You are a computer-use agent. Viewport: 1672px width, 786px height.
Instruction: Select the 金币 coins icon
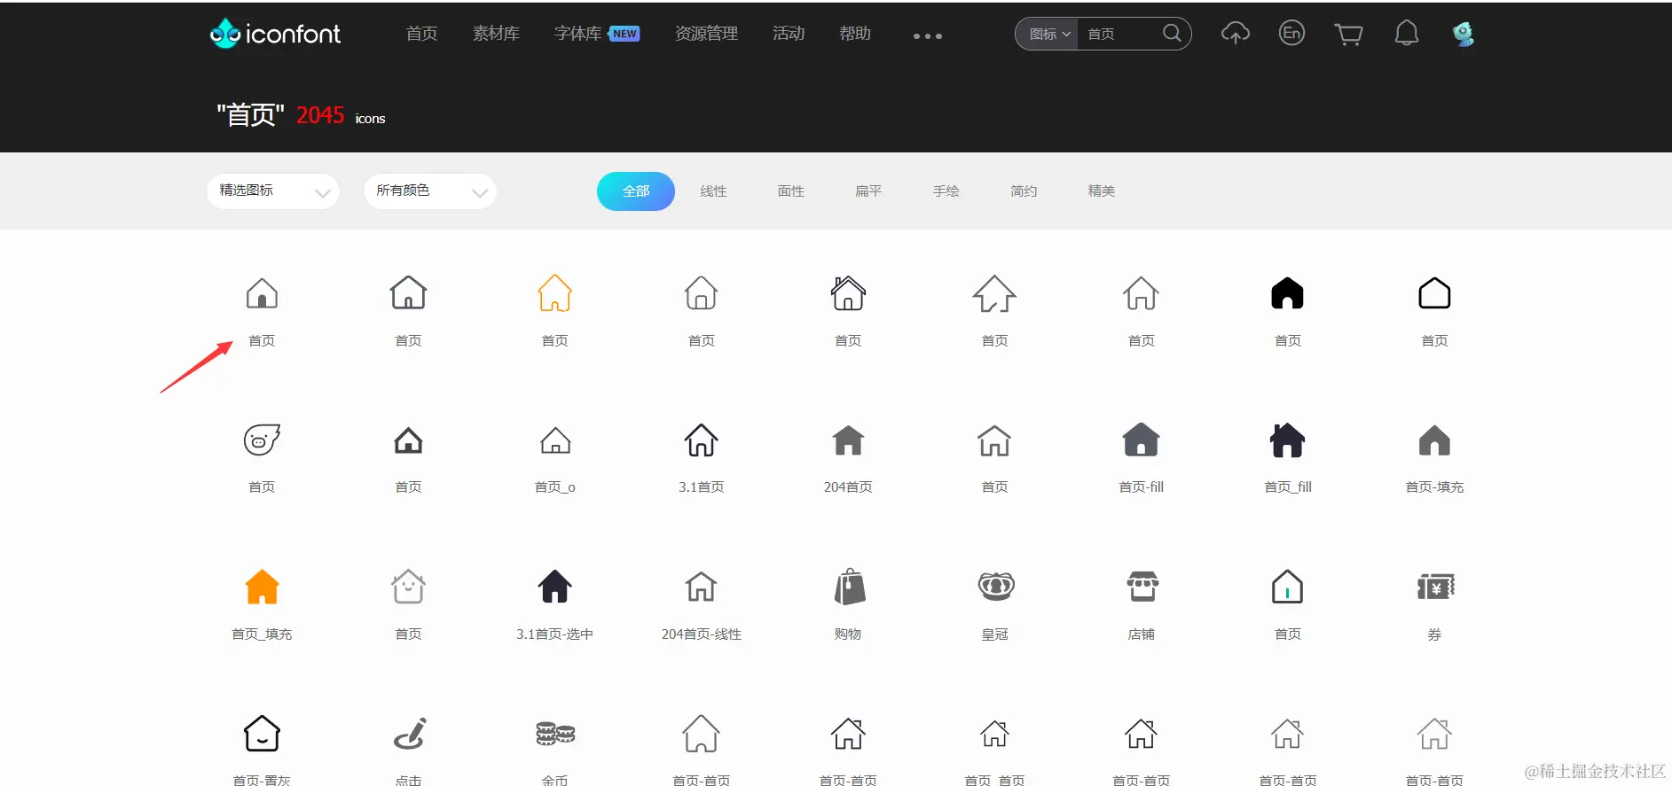pyautogui.click(x=555, y=734)
